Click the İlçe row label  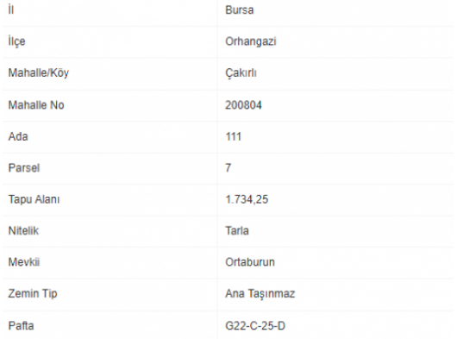[x=17, y=41]
